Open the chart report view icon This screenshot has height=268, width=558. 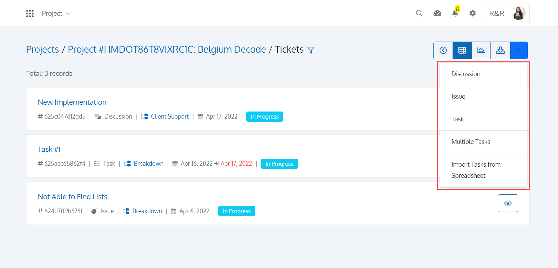pyautogui.click(x=481, y=50)
